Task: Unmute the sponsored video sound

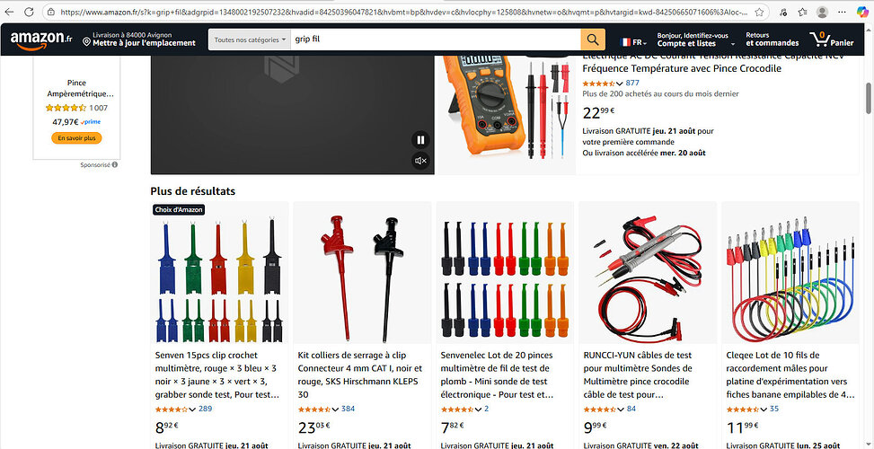Action: pyautogui.click(x=421, y=161)
